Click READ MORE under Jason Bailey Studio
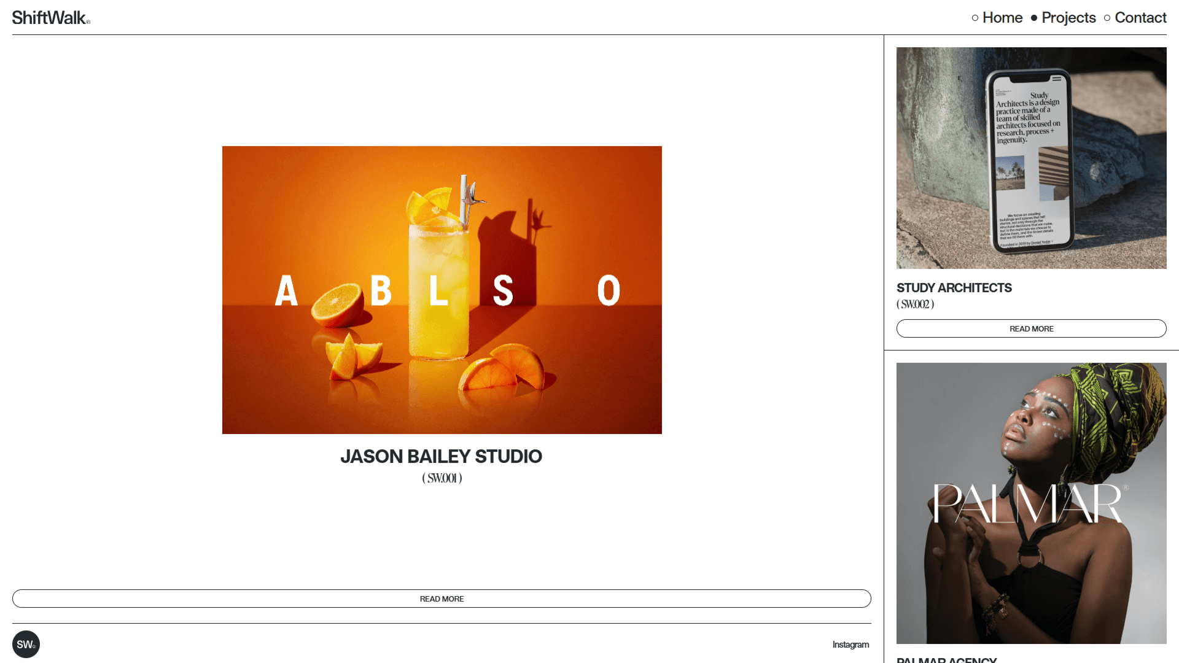 [442, 598]
